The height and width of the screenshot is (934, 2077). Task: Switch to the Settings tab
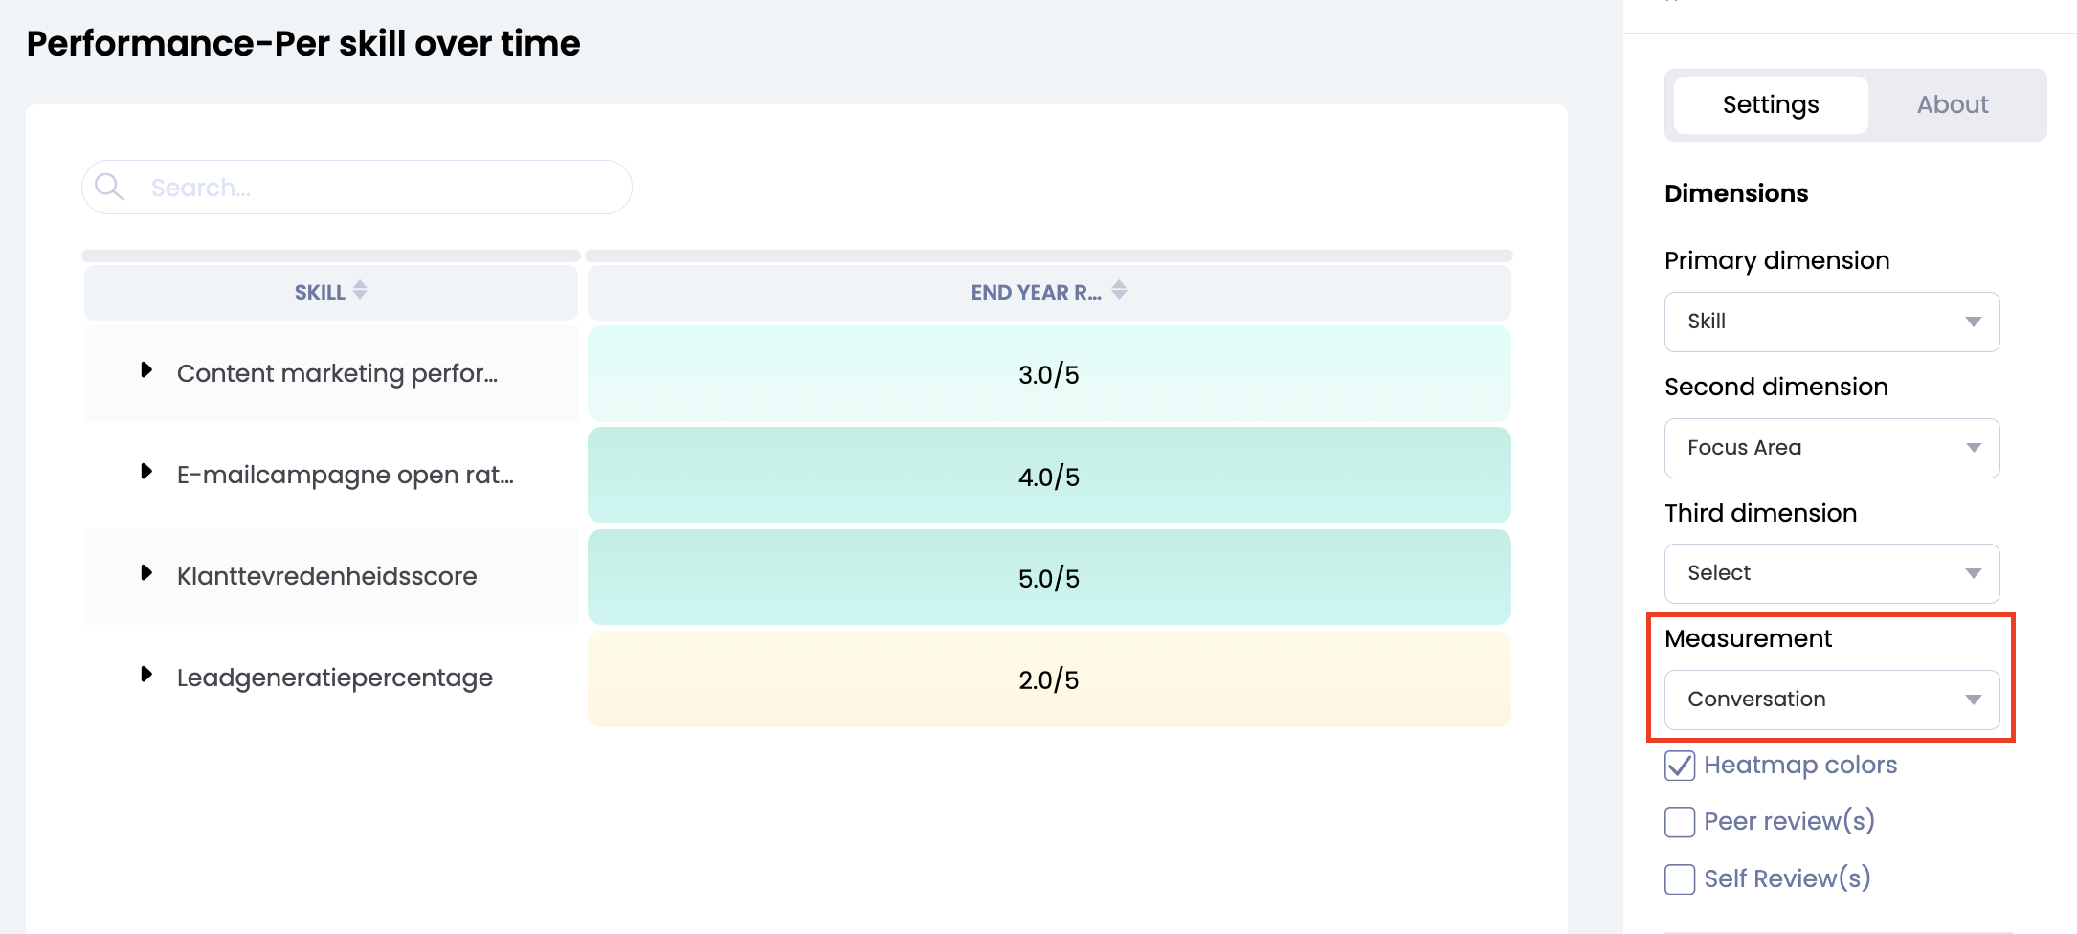1771,105
